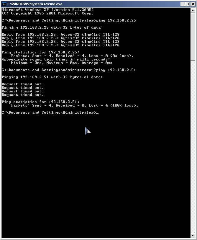Click 'Ping statistics for 192.168.2.25:' line
The height and width of the screenshot is (240, 197).
tap(40, 52)
